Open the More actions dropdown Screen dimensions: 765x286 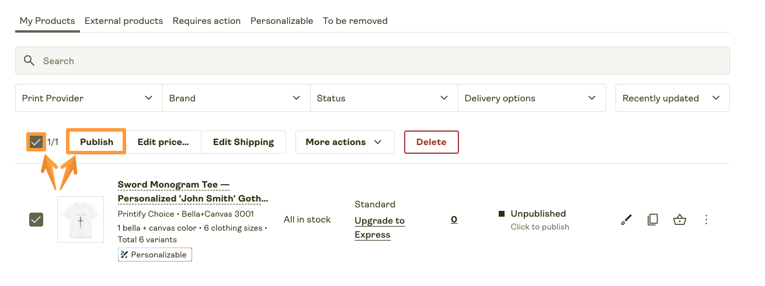[x=345, y=142]
